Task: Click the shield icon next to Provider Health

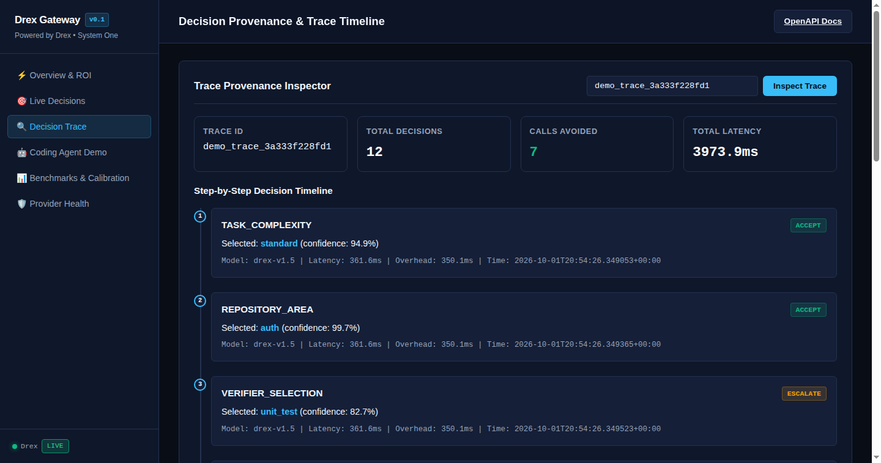Action: [x=22, y=204]
